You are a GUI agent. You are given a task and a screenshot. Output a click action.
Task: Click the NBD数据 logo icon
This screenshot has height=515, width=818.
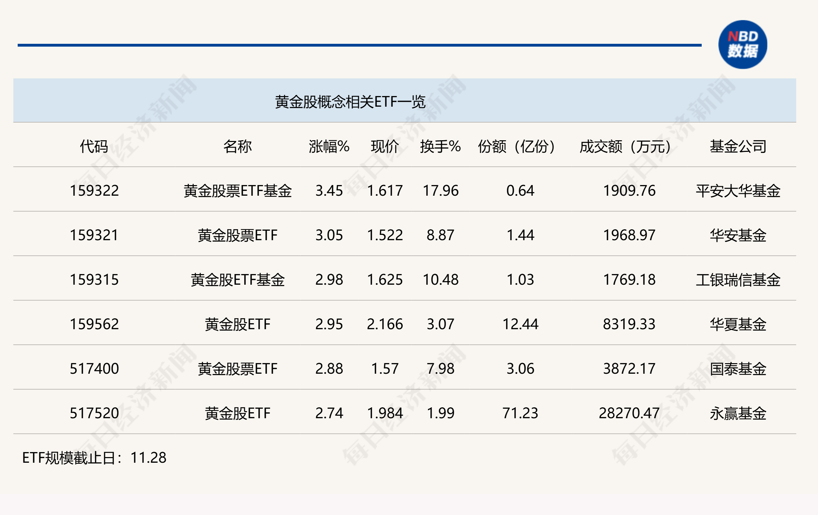(743, 45)
